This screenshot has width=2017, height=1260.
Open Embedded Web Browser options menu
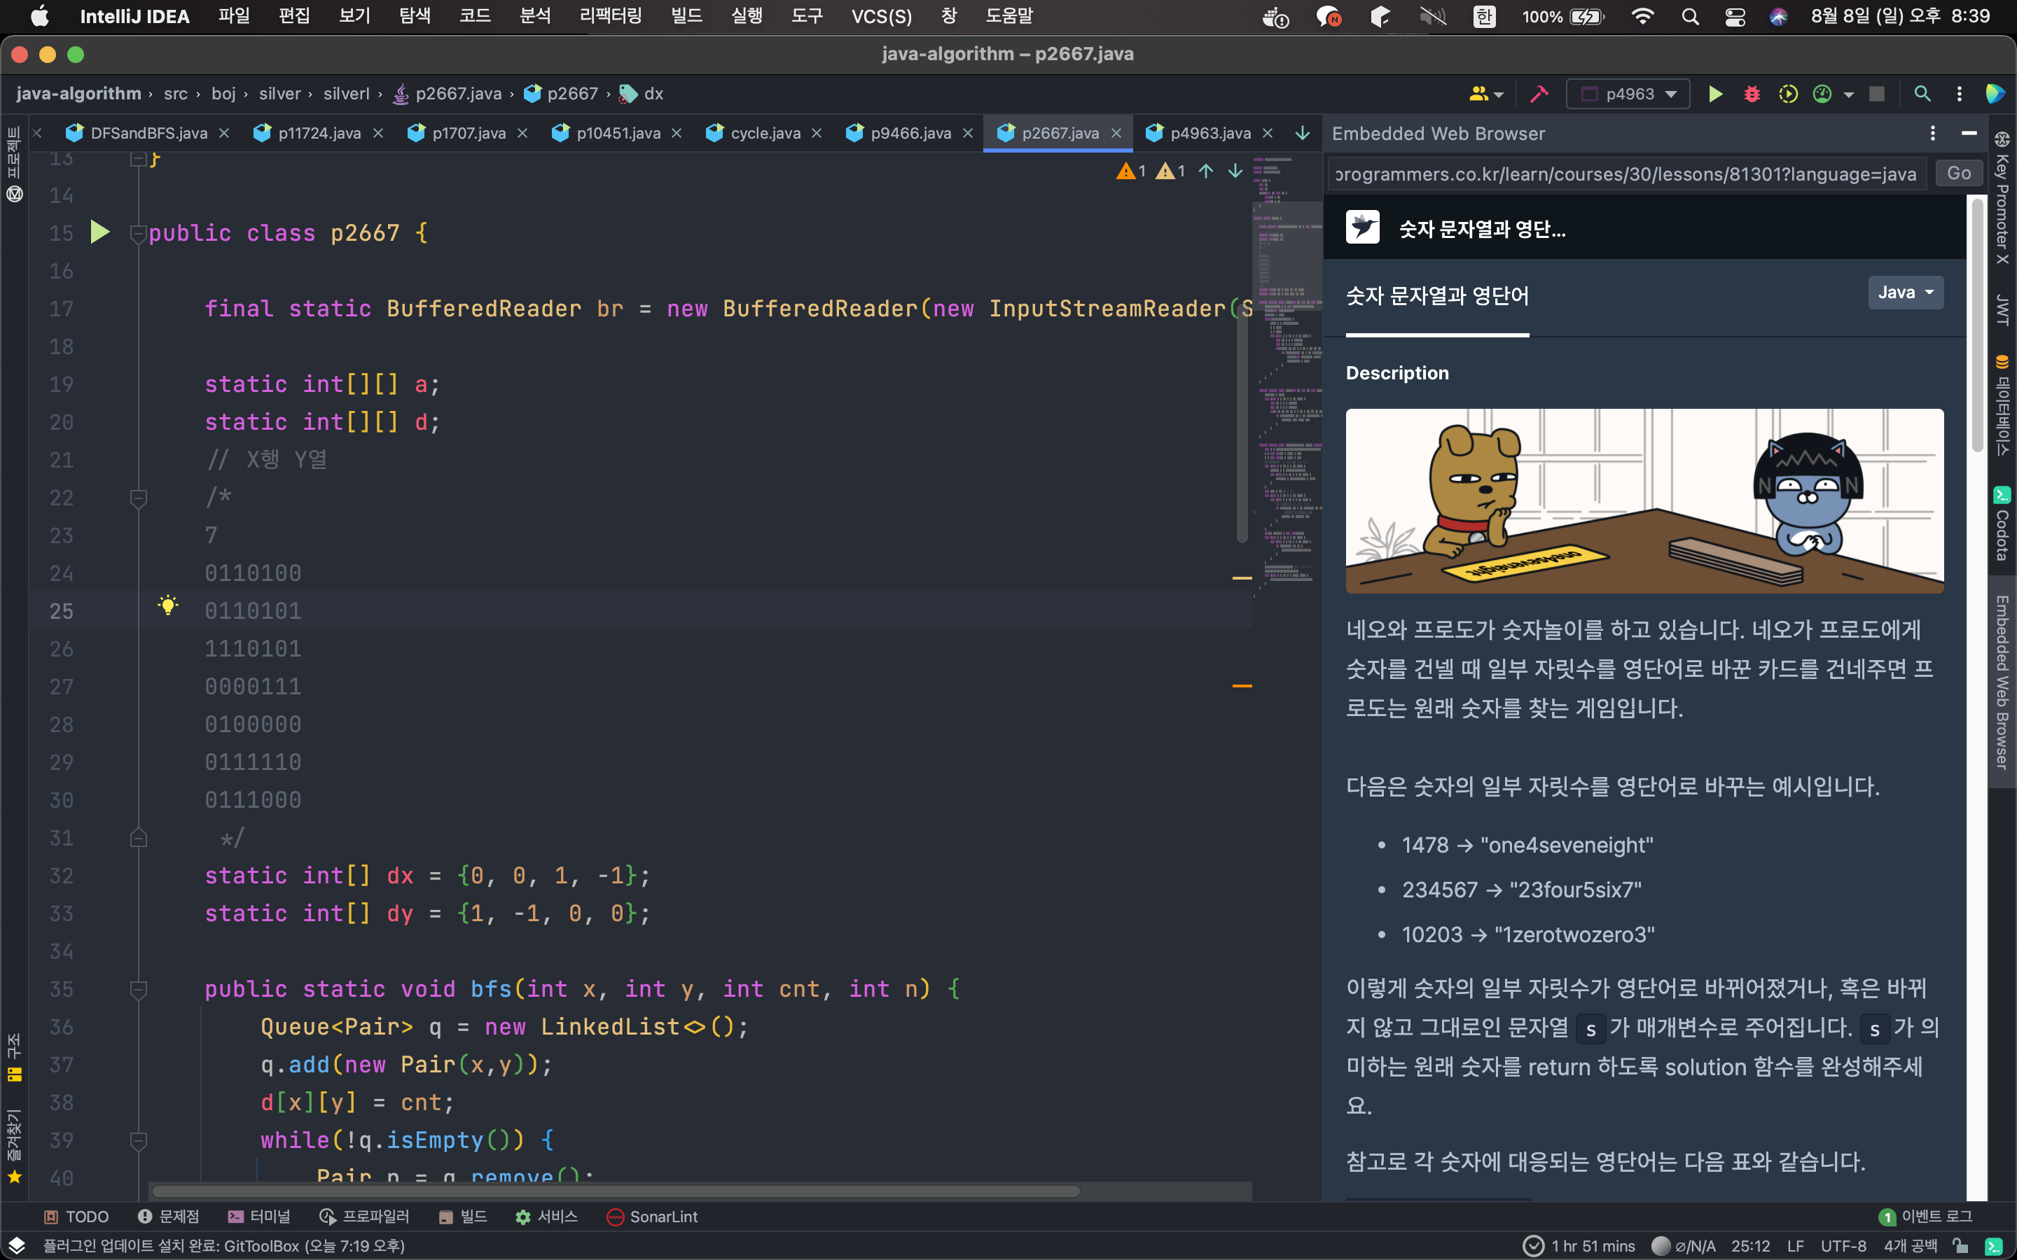1932,133
